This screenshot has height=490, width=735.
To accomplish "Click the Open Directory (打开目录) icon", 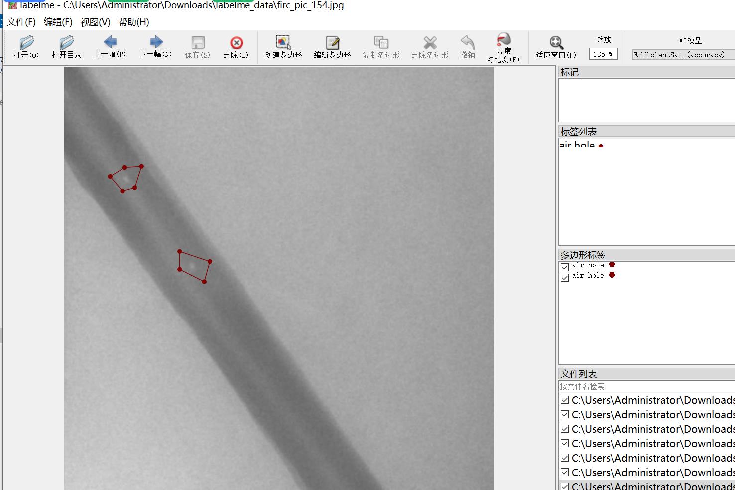I will coord(66,47).
